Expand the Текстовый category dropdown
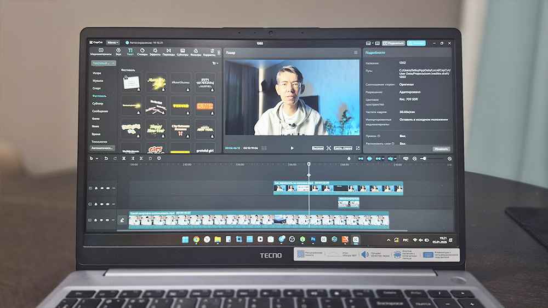 pyautogui.click(x=102, y=63)
